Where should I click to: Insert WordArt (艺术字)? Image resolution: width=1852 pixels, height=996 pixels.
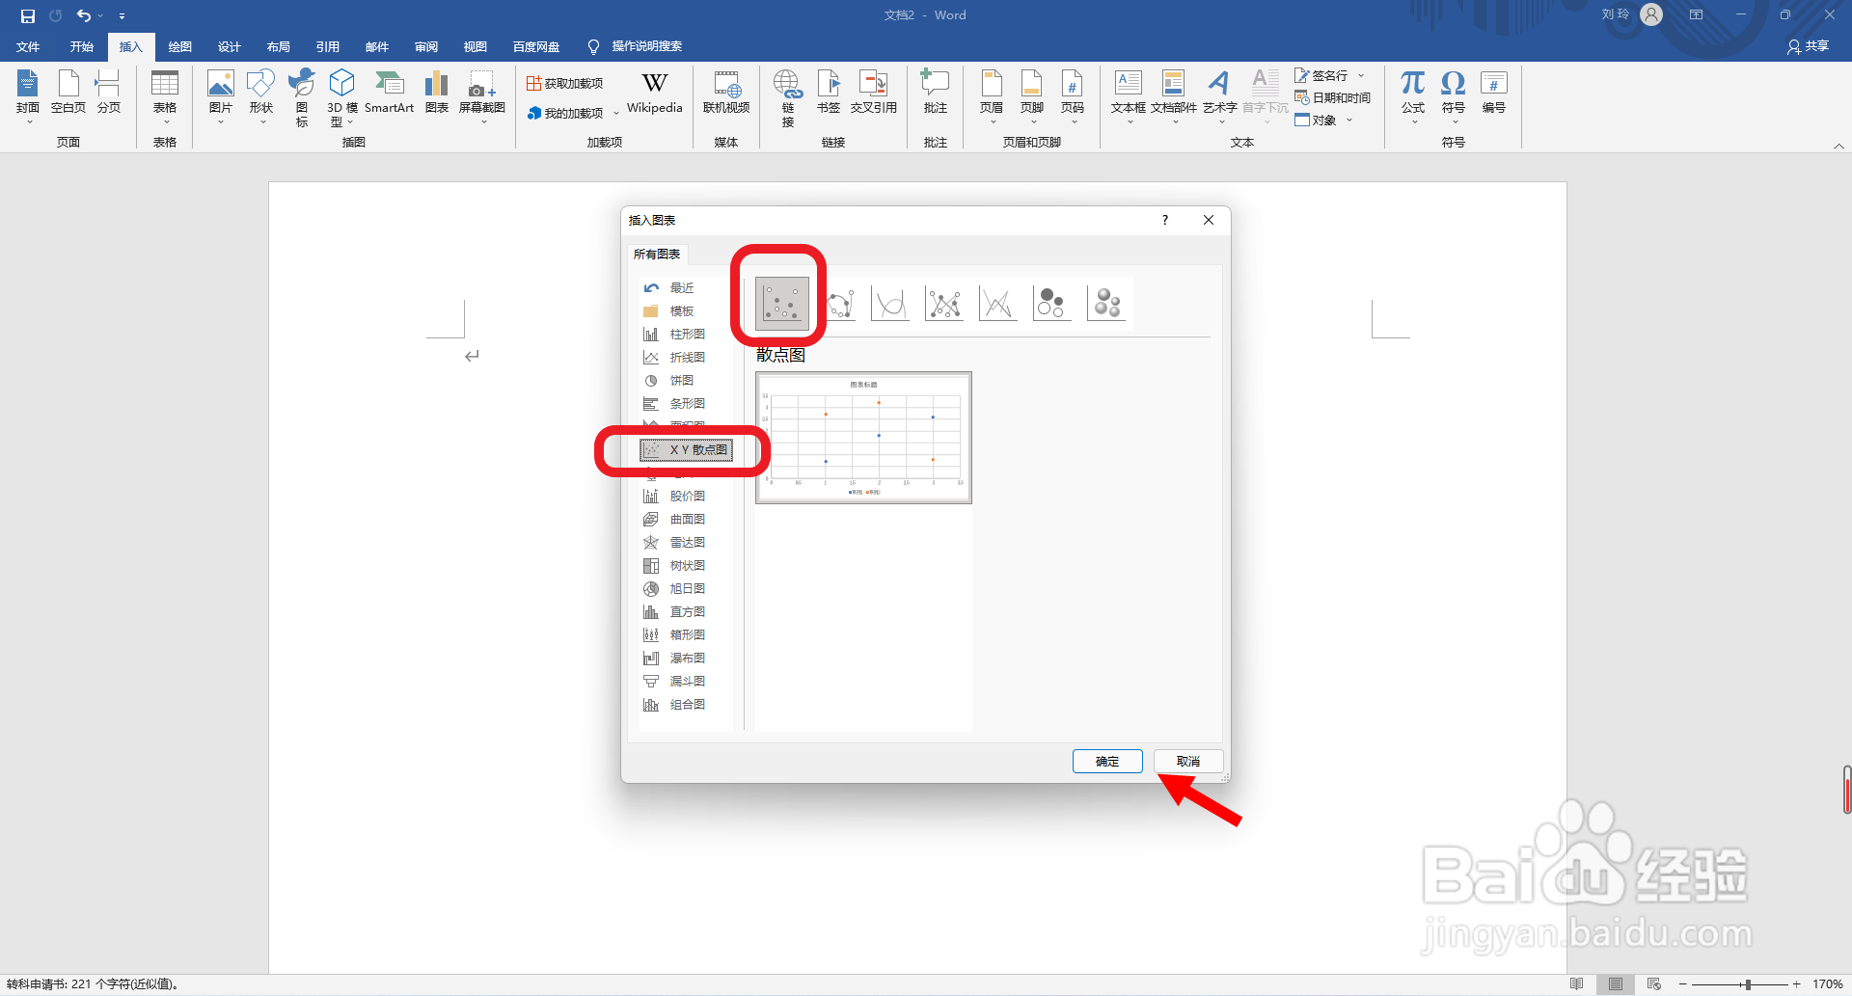[x=1220, y=96]
